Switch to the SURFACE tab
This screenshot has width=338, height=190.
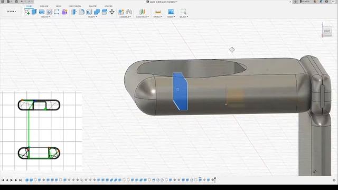coord(44,6)
